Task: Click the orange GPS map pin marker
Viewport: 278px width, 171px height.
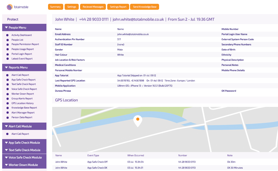Action: click(x=138, y=121)
